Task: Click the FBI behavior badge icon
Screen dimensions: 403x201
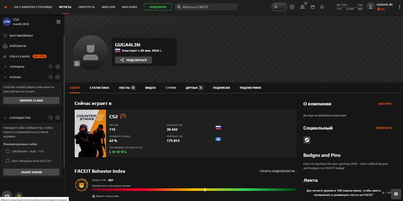Action: point(82,185)
